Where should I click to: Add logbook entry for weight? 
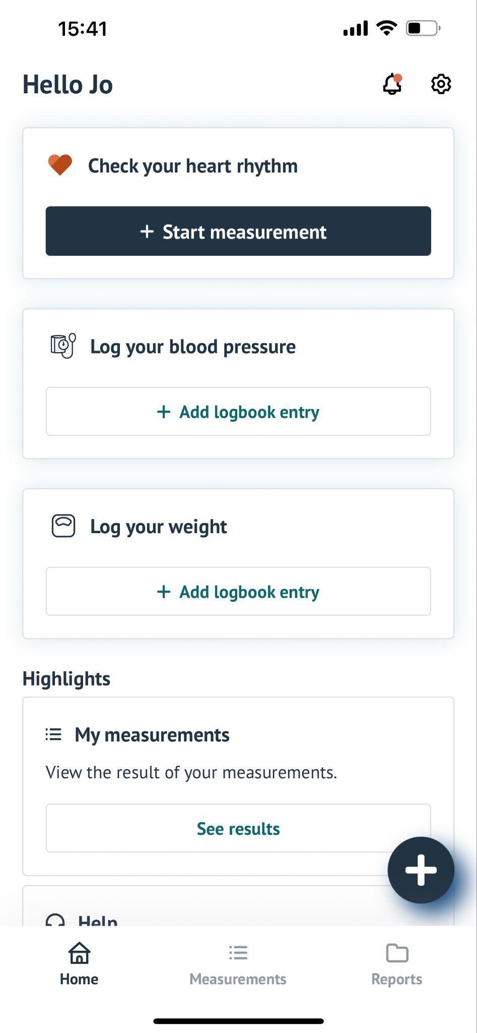point(238,591)
